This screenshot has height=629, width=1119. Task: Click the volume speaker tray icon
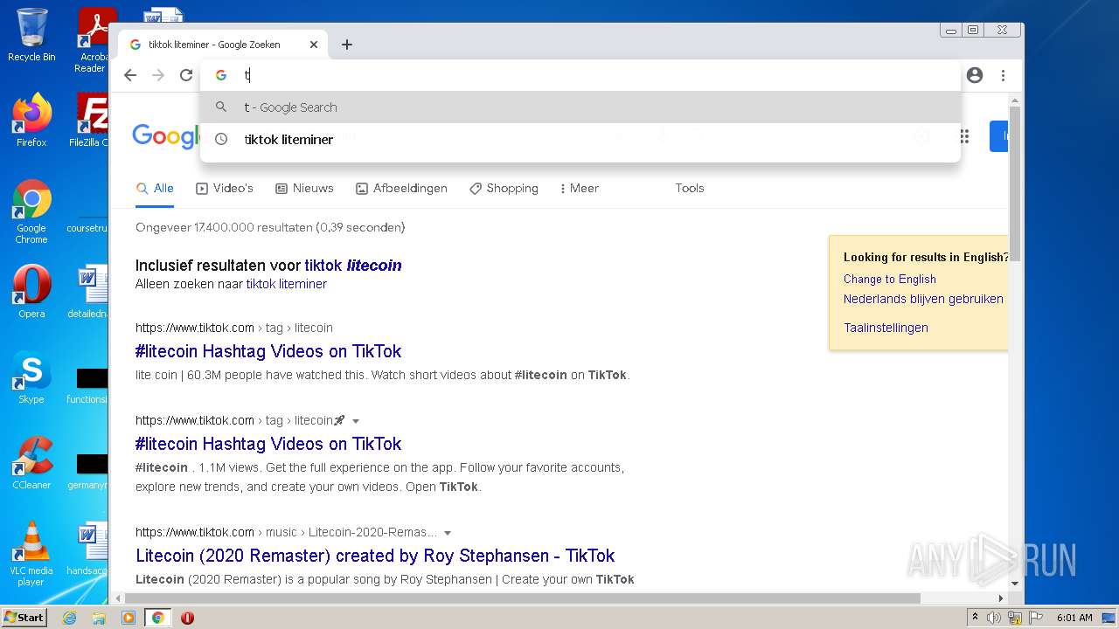pyautogui.click(x=994, y=618)
